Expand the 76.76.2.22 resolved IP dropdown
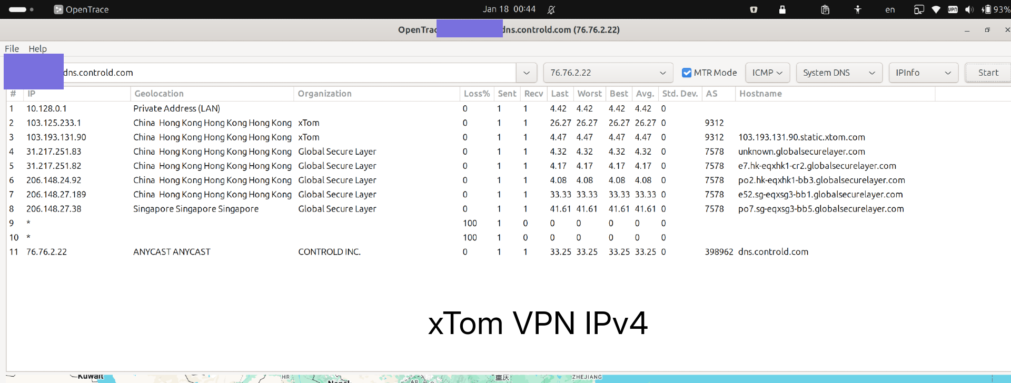 [x=608, y=73]
